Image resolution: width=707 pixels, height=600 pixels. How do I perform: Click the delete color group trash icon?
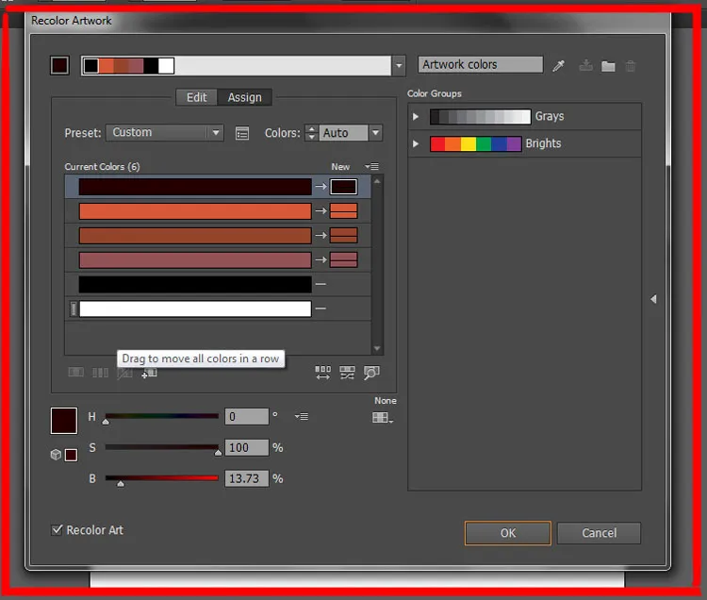click(x=631, y=66)
